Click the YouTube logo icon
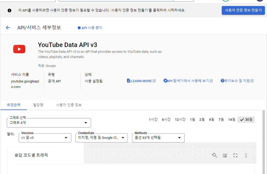The height and width of the screenshot is (174, 267). coord(19,49)
